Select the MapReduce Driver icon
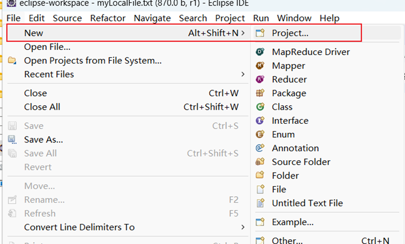The image size is (405, 244). pos(260,52)
